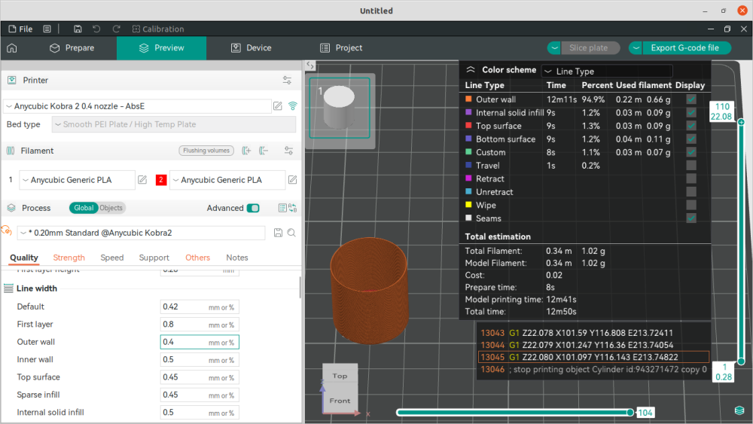Uncheck Internal solid infill display checkbox
753x424 pixels.
(x=691, y=112)
